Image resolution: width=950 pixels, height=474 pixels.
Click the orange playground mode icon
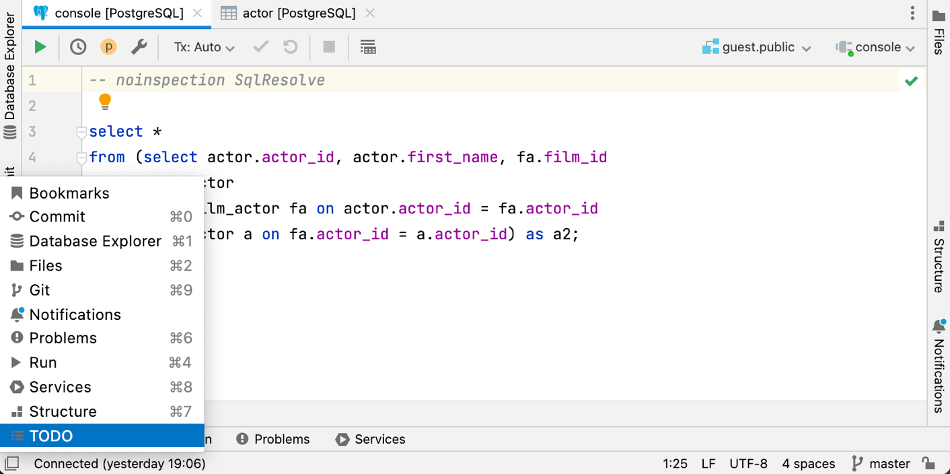click(108, 47)
